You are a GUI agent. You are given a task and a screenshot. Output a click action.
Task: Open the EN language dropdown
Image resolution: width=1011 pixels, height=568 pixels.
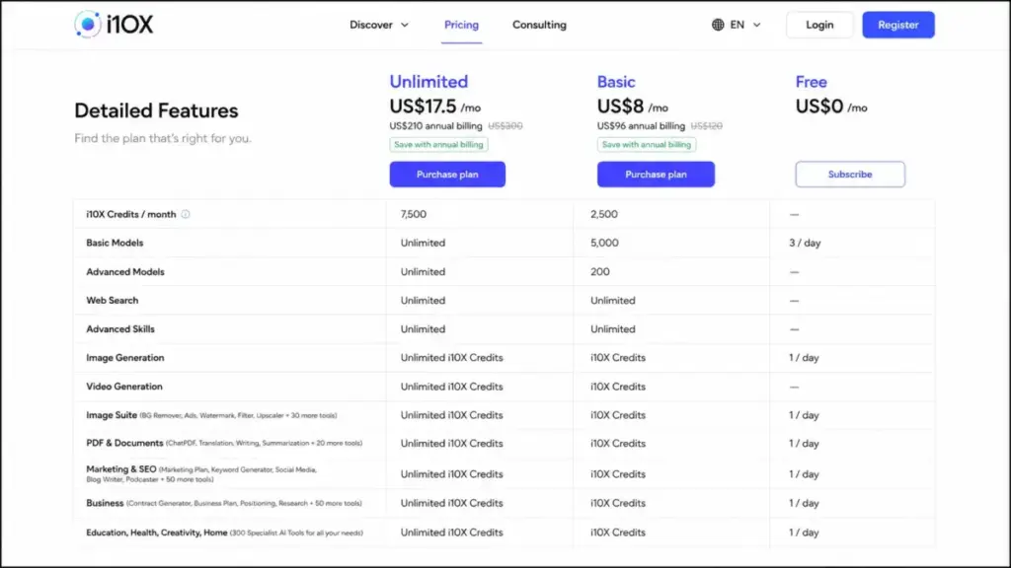coord(737,25)
